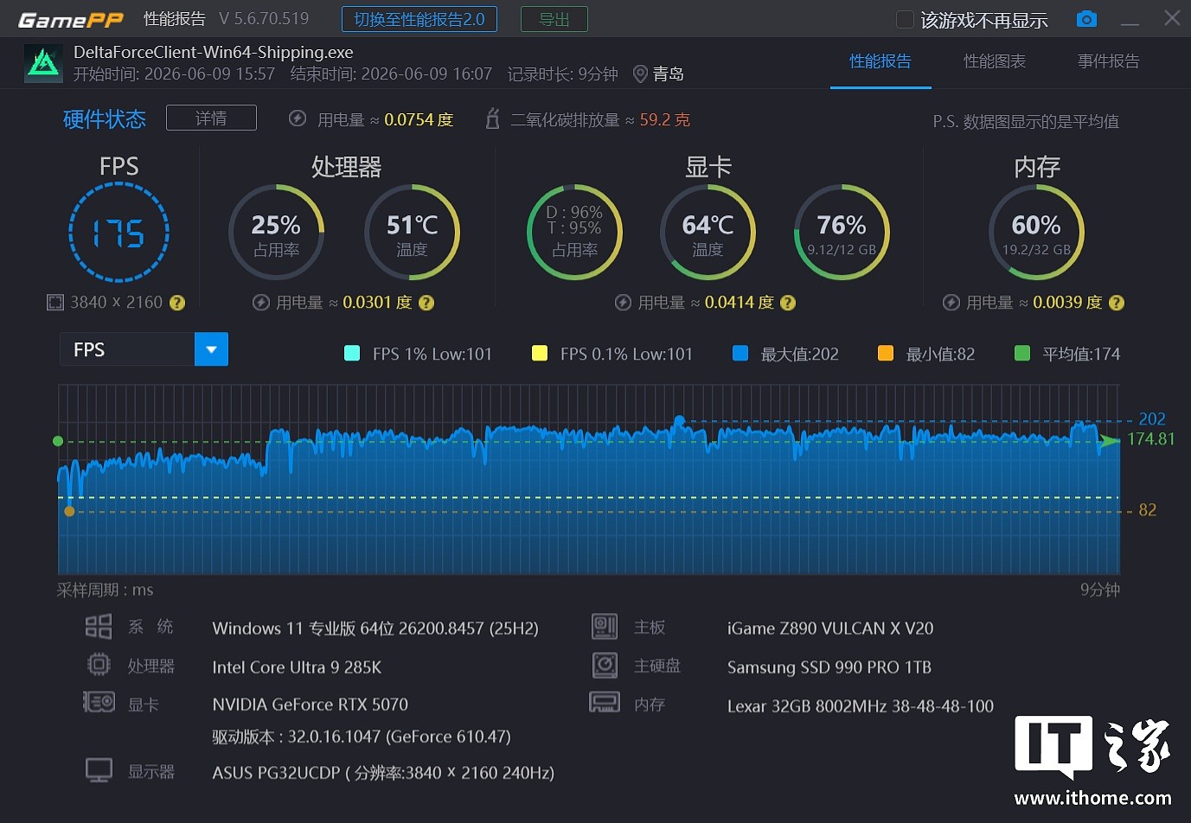The height and width of the screenshot is (823, 1191).
Task: Click the Windows system icon
Action: 99,627
